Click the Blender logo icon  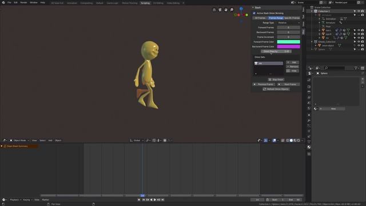[3, 2]
